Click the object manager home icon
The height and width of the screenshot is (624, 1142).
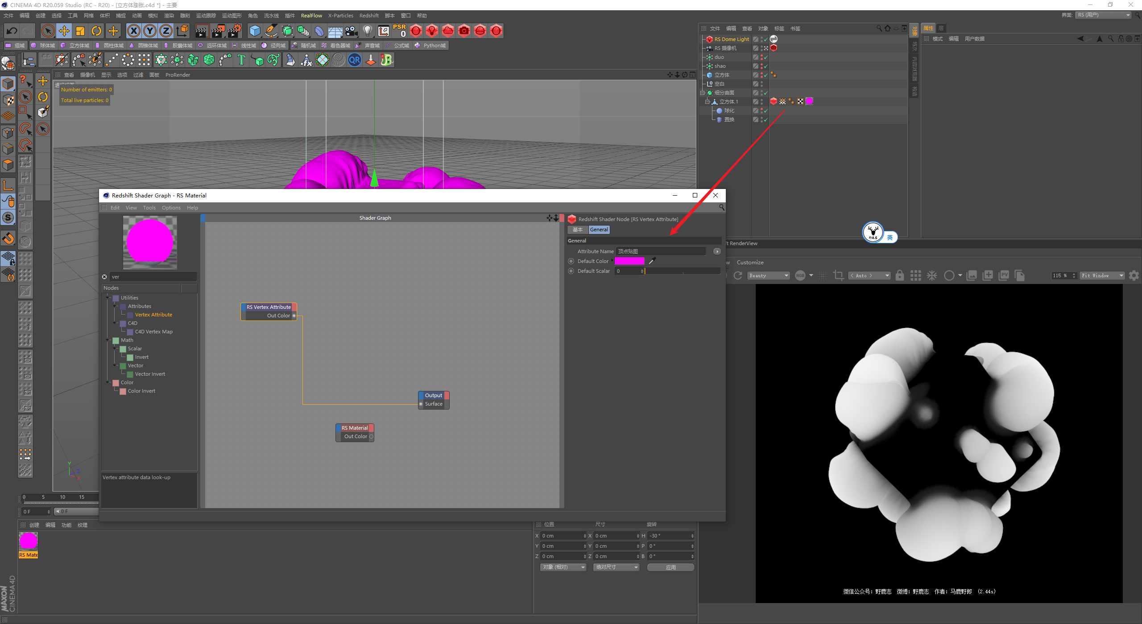(887, 28)
